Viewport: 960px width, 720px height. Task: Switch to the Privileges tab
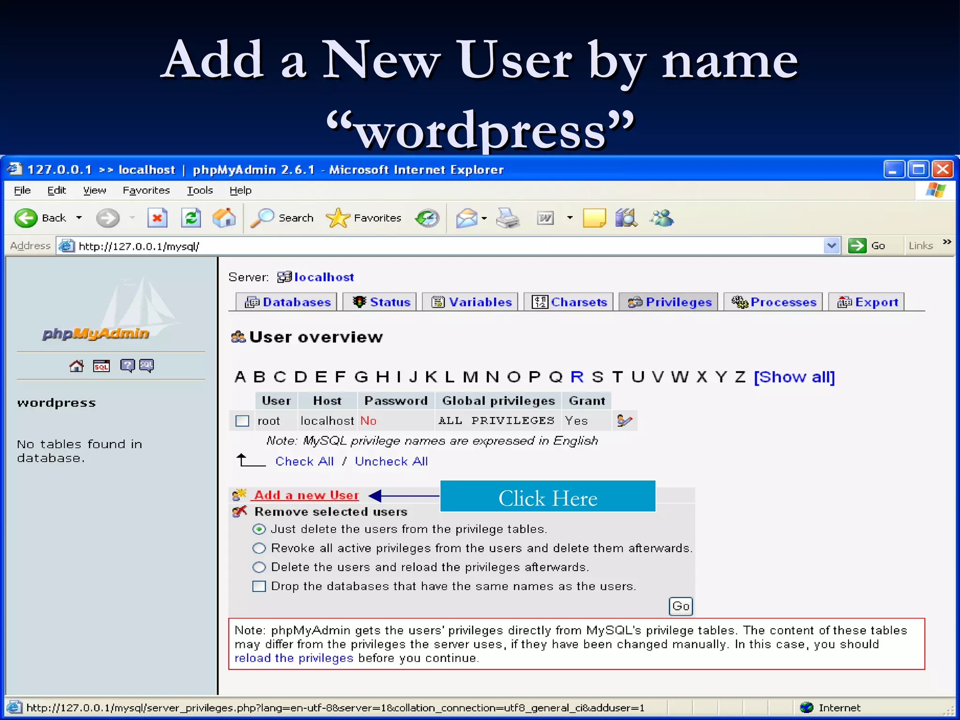point(668,302)
